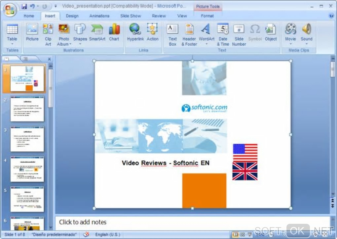The width and height of the screenshot is (337, 239).
Task: Select slide 5 thumbnail
Action: [27, 199]
